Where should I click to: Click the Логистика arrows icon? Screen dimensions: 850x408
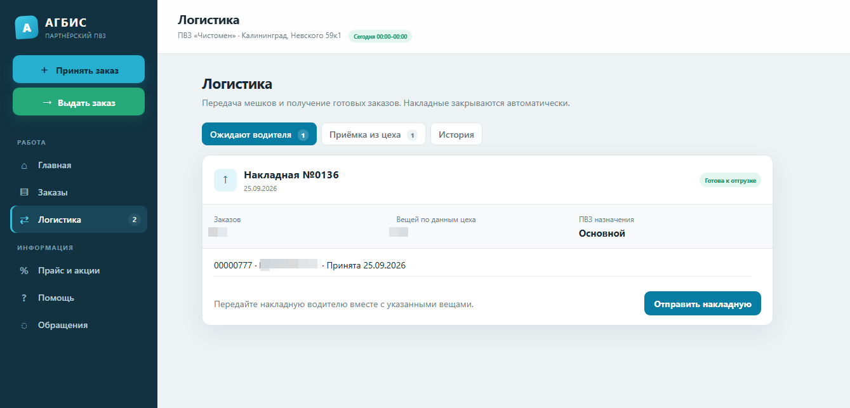pos(24,220)
